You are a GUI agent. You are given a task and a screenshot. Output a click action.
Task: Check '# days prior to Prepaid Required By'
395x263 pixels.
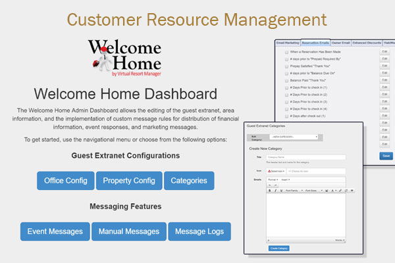pos(286,59)
